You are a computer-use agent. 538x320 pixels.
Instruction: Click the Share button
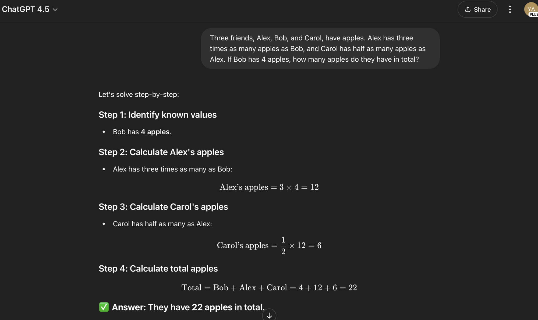click(477, 9)
